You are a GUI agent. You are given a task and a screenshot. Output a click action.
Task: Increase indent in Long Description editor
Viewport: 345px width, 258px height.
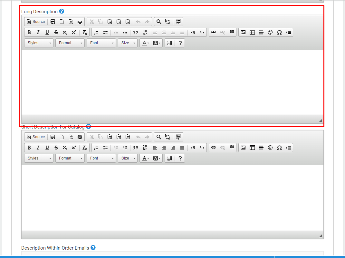[x=125, y=32]
